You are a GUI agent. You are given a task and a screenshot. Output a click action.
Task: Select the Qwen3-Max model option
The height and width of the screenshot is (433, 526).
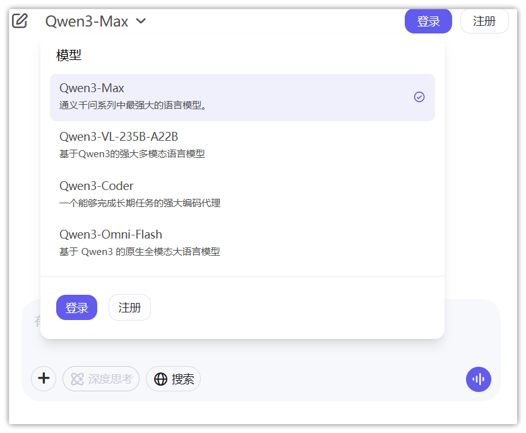click(x=242, y=97)
